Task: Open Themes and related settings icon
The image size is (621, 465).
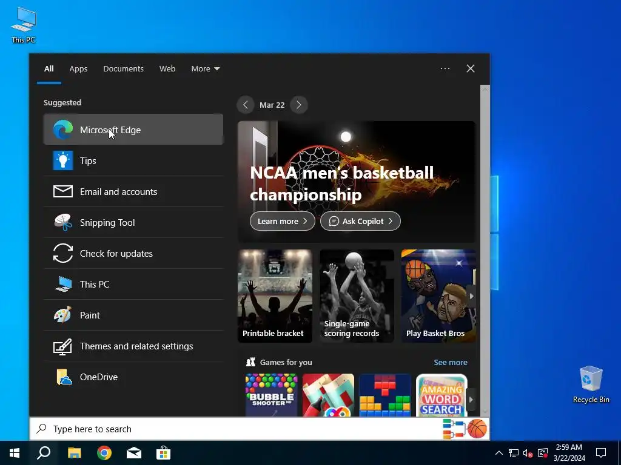Action: pos(63,346)
